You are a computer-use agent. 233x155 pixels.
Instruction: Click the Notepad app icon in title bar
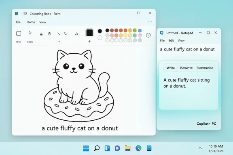pyautogui.click(x=162, y=33)
